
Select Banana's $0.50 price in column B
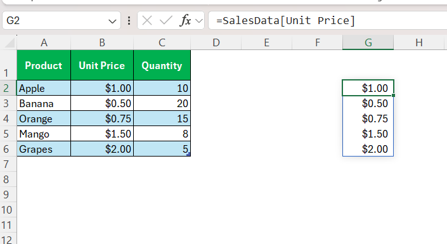(102, 103)
